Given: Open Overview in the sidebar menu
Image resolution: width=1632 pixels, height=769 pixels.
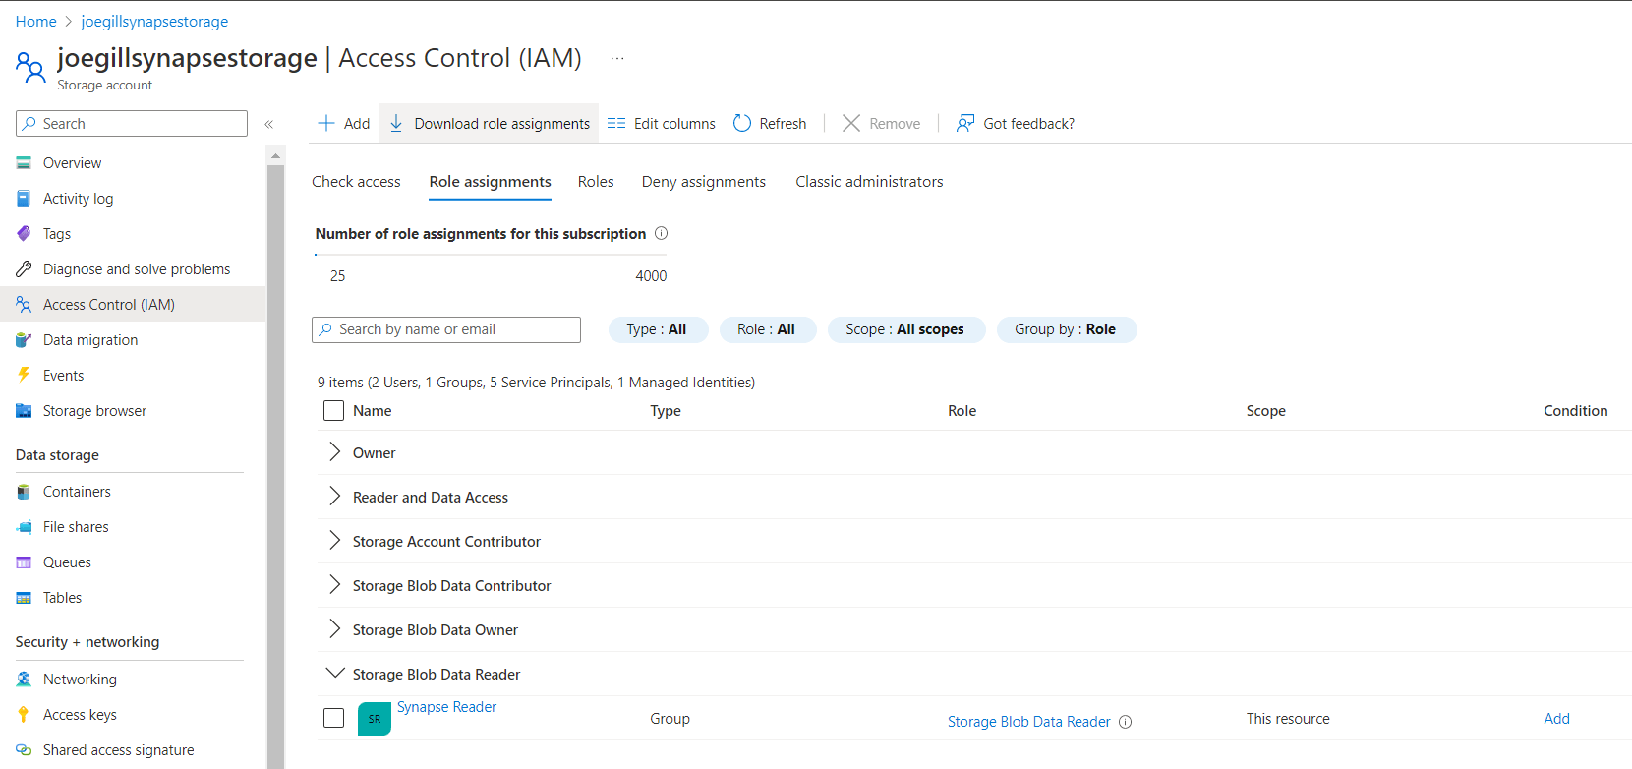Looking at the screenshot, I should pos(133,163).
